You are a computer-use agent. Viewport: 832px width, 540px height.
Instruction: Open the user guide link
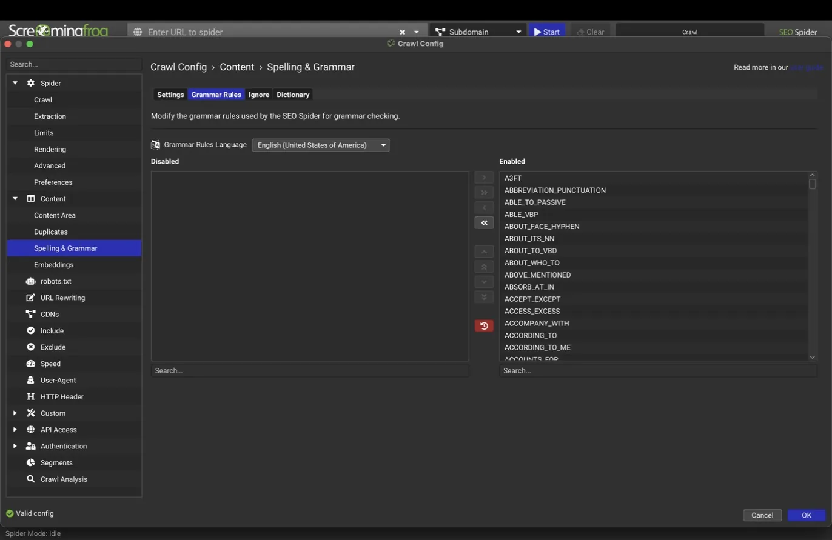pyautogui.click(x=807, y=67)
